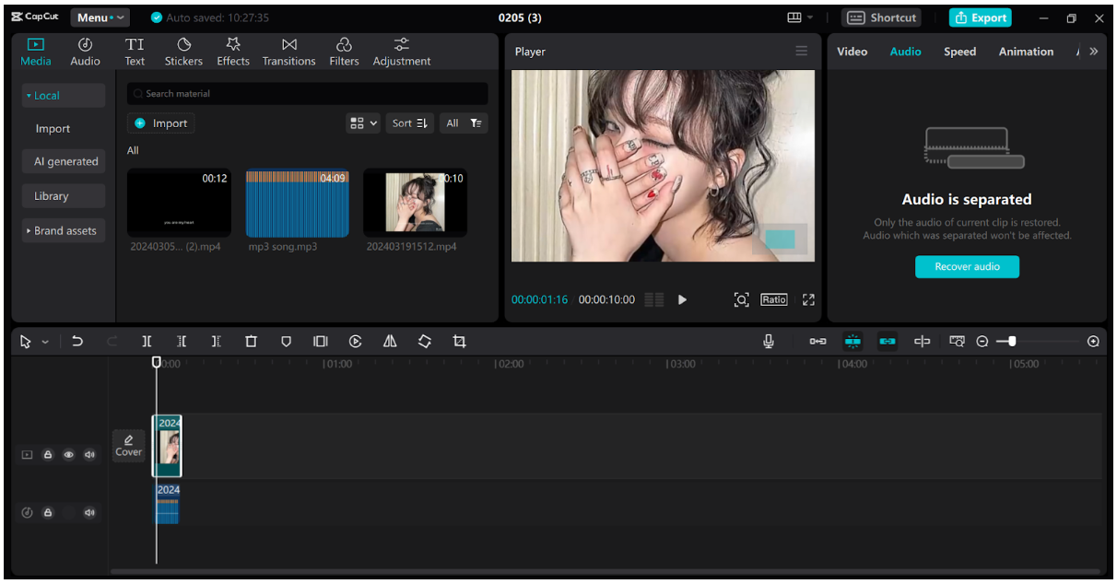Open the Media panel tab

click(x=36, y=52)
